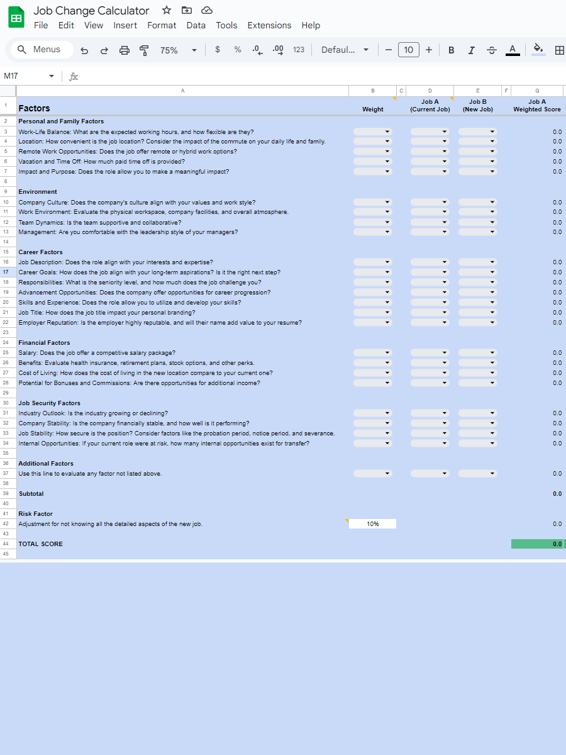Click the Redo arrow icon
The height and width of the screenshot is (755, 566).
click(104, 50)
